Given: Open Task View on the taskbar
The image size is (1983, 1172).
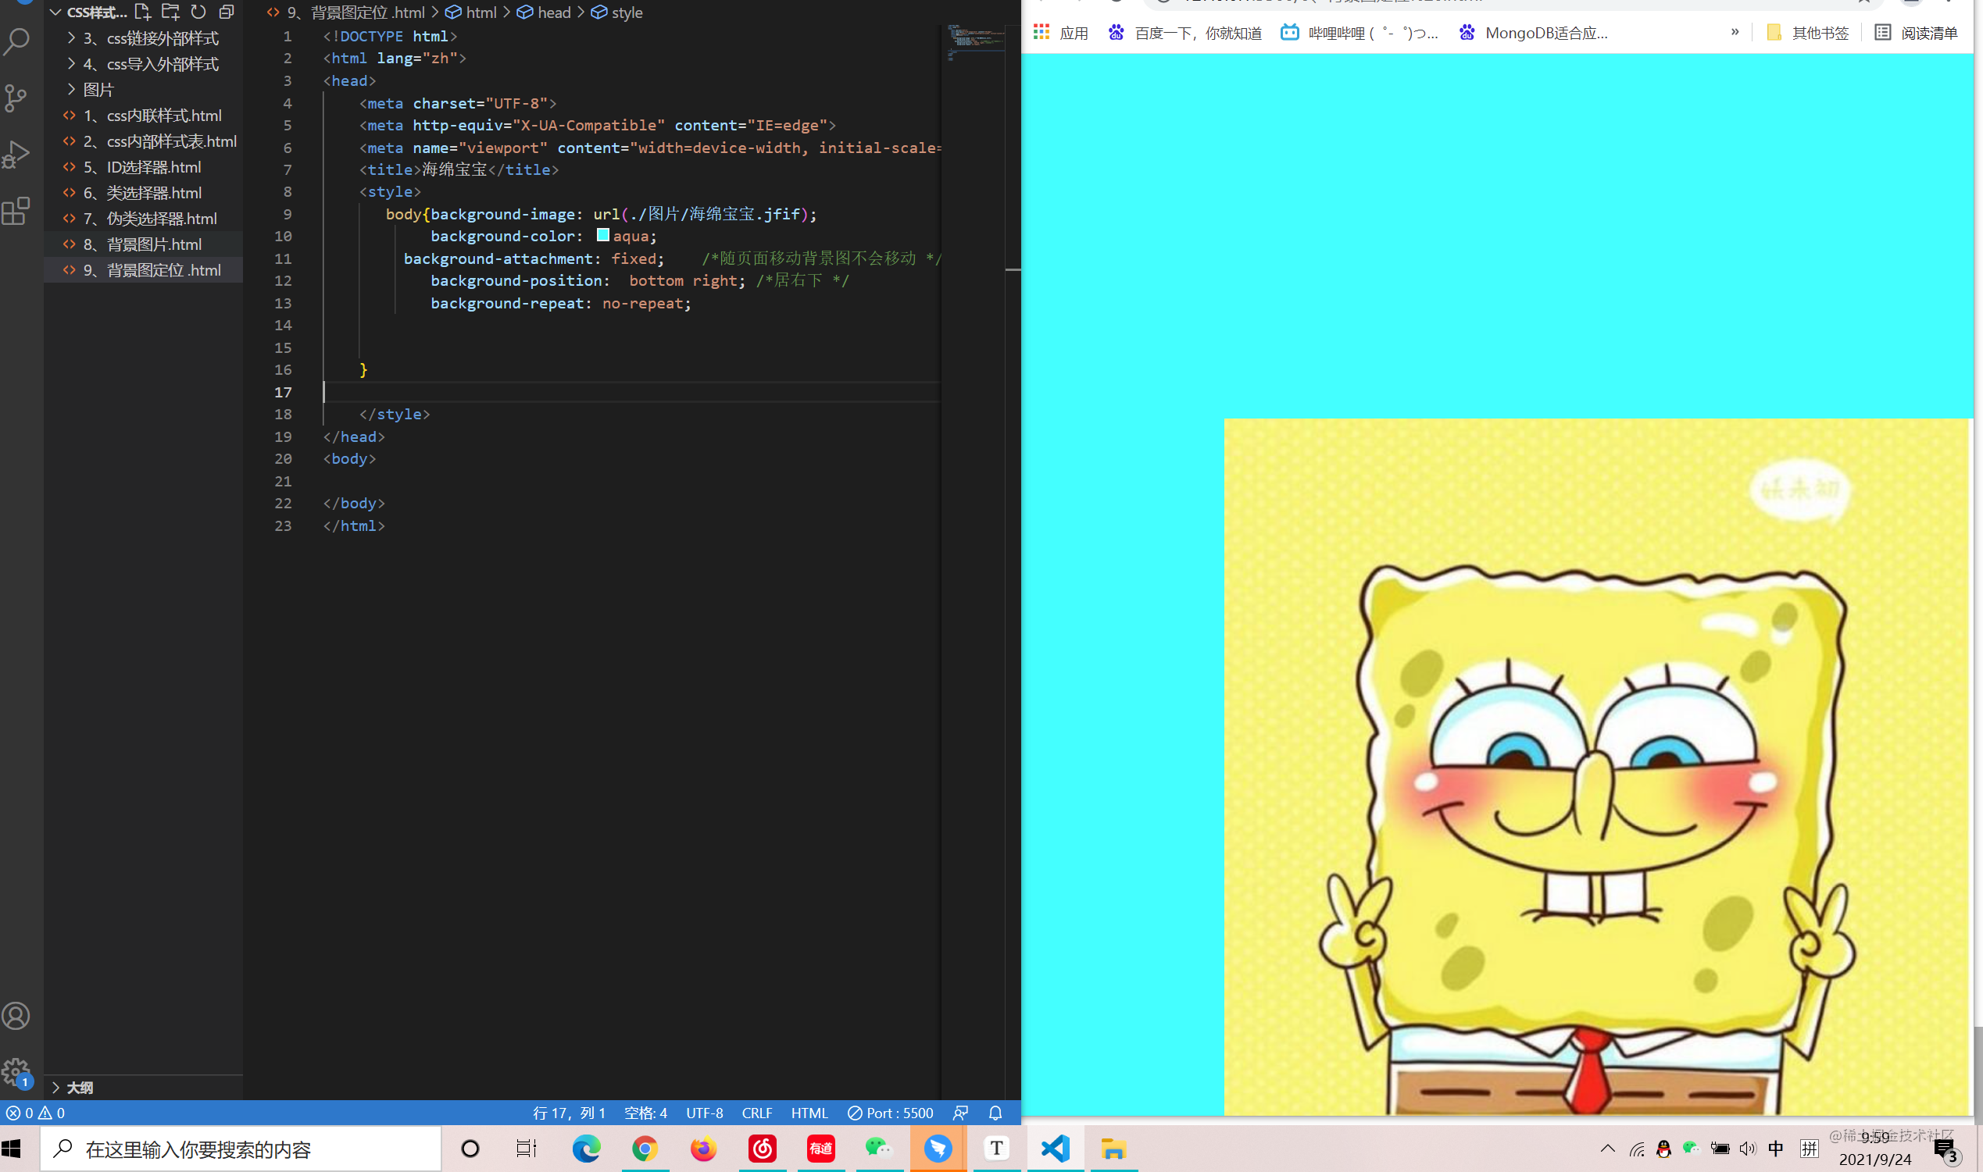Looking at the screenshot, I should click(x=526, y=1149).
